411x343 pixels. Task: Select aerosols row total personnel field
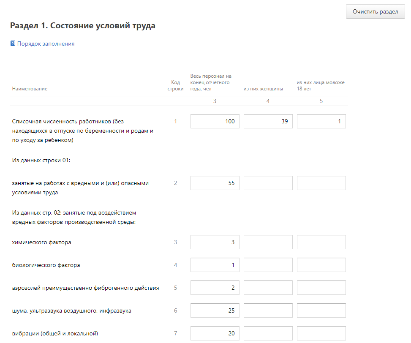click(x=215, y=288)
